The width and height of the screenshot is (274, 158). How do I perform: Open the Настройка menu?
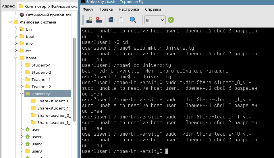click(129, 9)
